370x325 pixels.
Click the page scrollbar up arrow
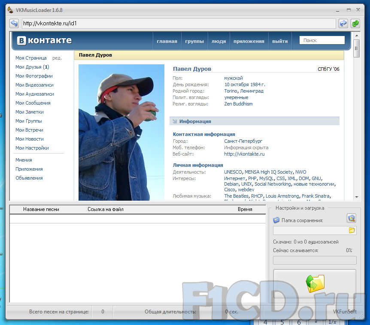[x=357, y=36]
